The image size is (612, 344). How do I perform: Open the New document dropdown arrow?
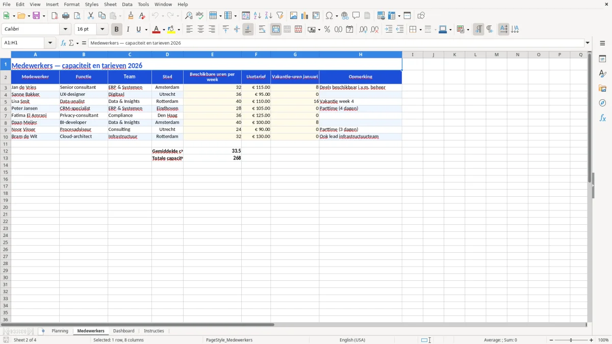click(x=13, y=16)
